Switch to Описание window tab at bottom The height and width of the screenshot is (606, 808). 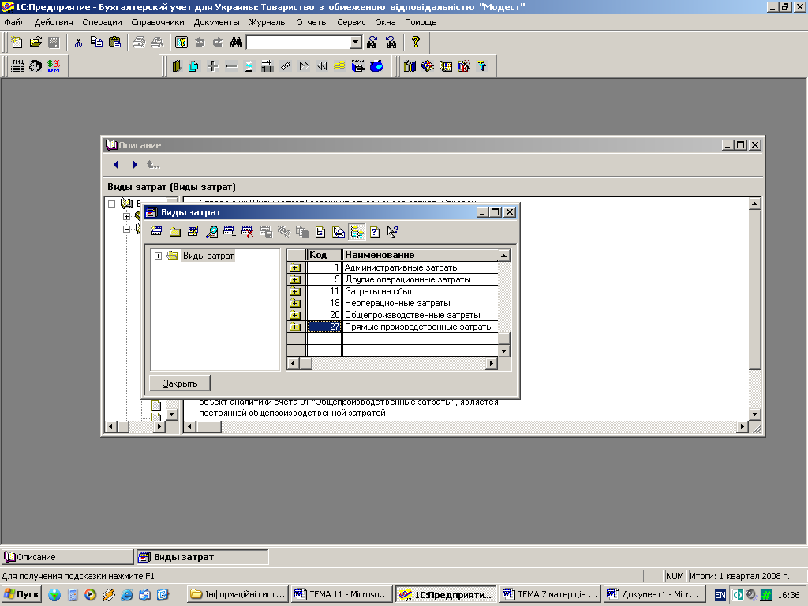click(x=67, y=557)
